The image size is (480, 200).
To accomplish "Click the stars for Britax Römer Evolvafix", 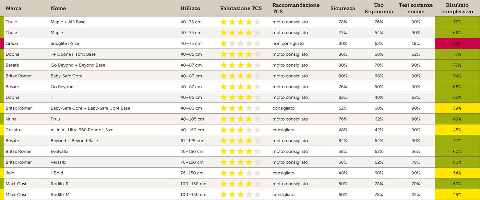I will [x=240, y=151].
